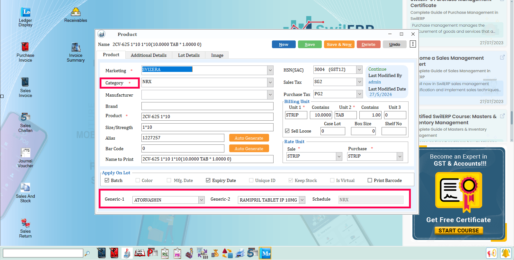Image resolution: width=514 pixels, height=260 pixels.
Task: Click Auto Generate beside the Alias field
Action: [249, 138]
